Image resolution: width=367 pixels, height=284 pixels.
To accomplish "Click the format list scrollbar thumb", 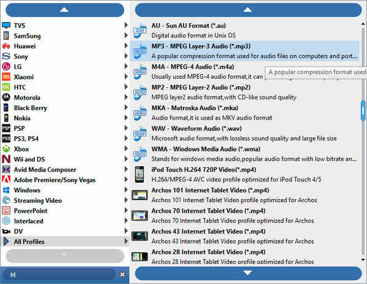I will (x=363, y=111).
